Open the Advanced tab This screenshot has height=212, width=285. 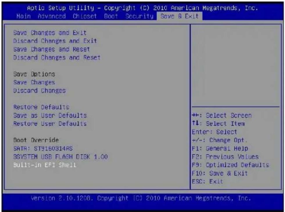click(x=52, y=16)
